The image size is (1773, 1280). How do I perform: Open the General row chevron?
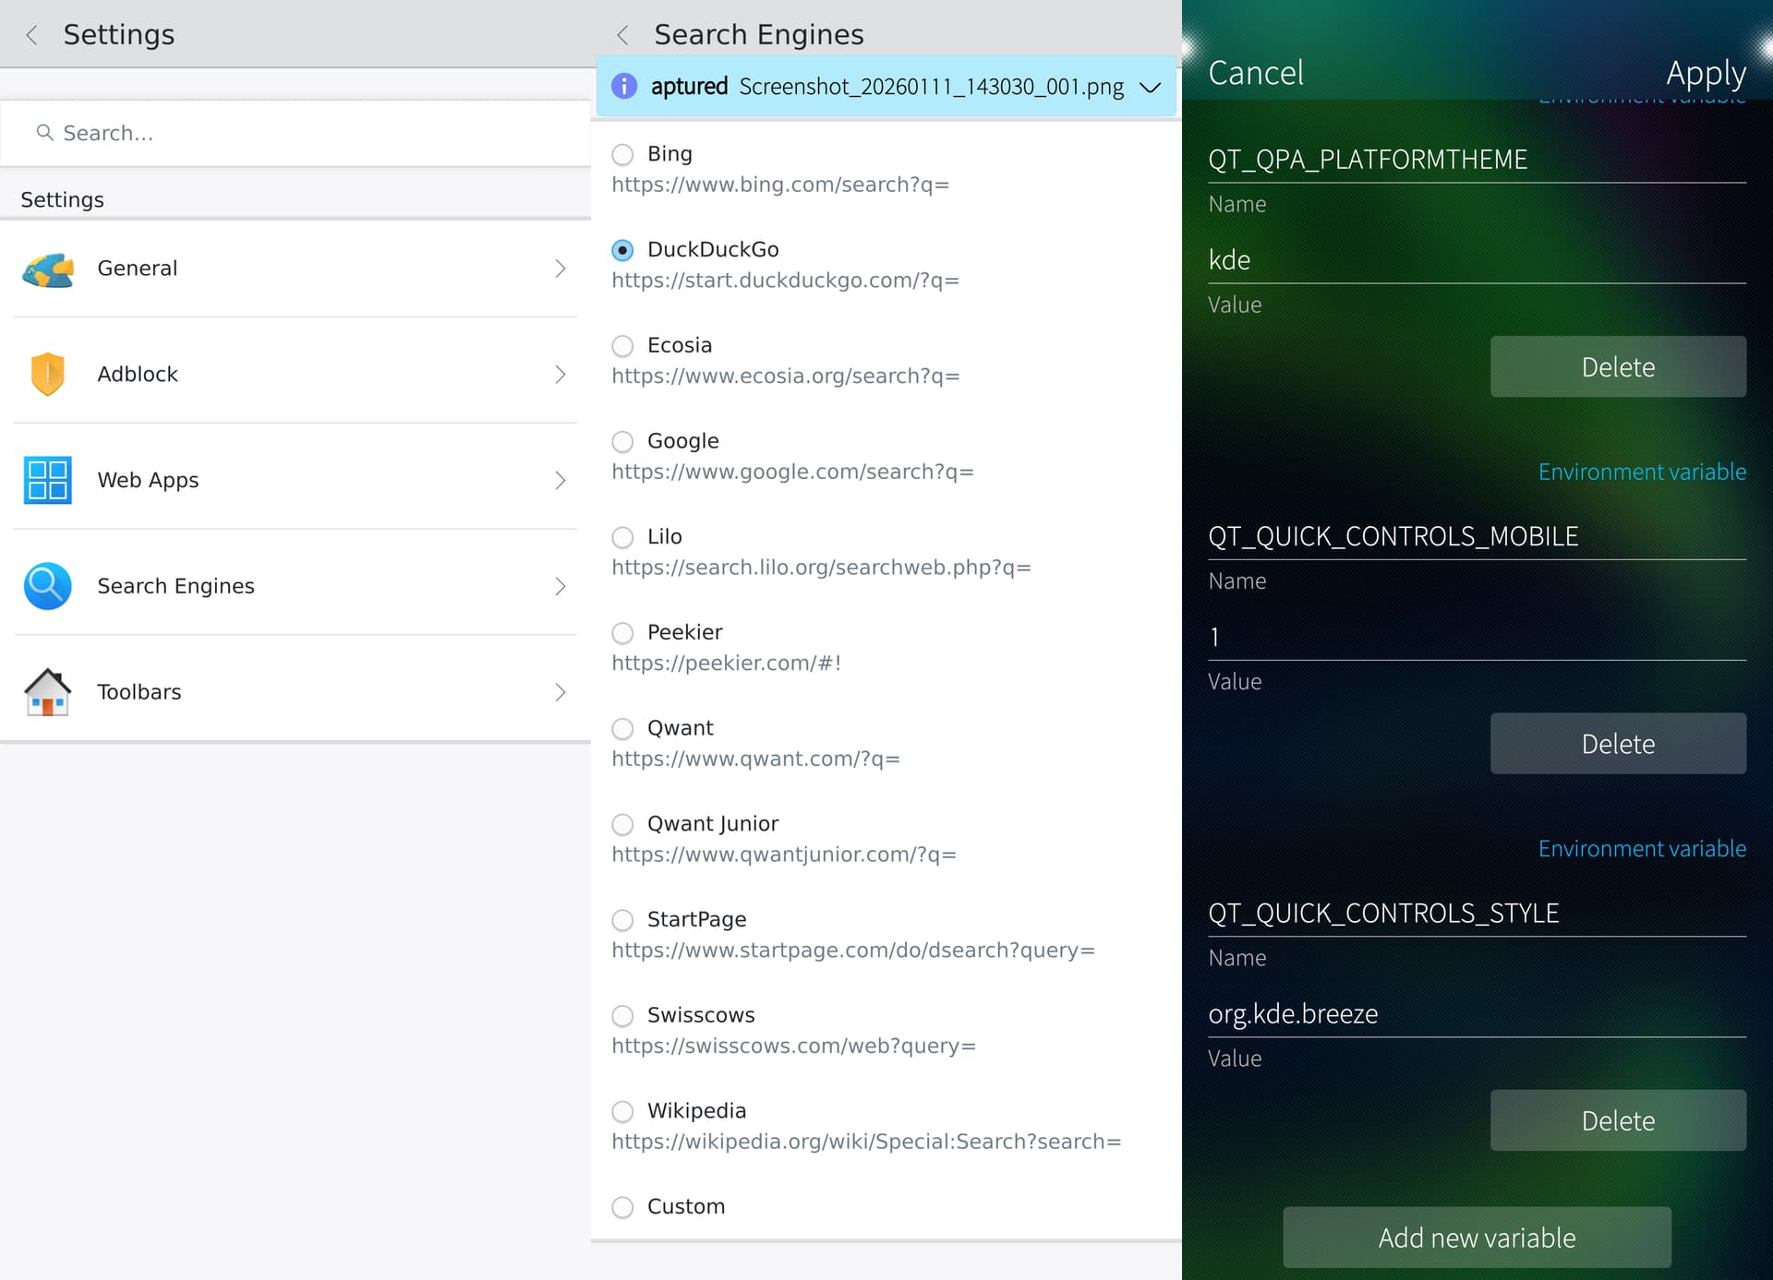[x=560, y=269]
